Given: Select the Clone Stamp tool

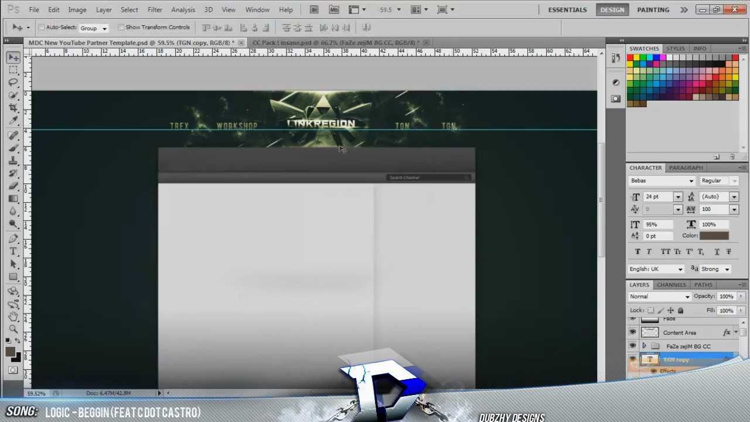Looking at the screenshot, I should (13, 161).
